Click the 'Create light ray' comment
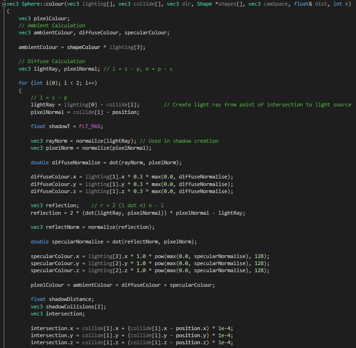Image resolution: width=356 pixels, height=348 pixels. 257,105
